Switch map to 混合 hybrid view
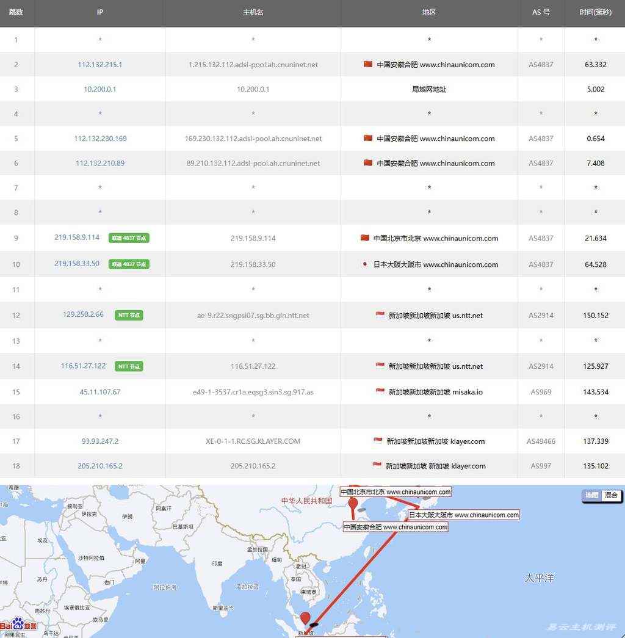 click(611, 495)
